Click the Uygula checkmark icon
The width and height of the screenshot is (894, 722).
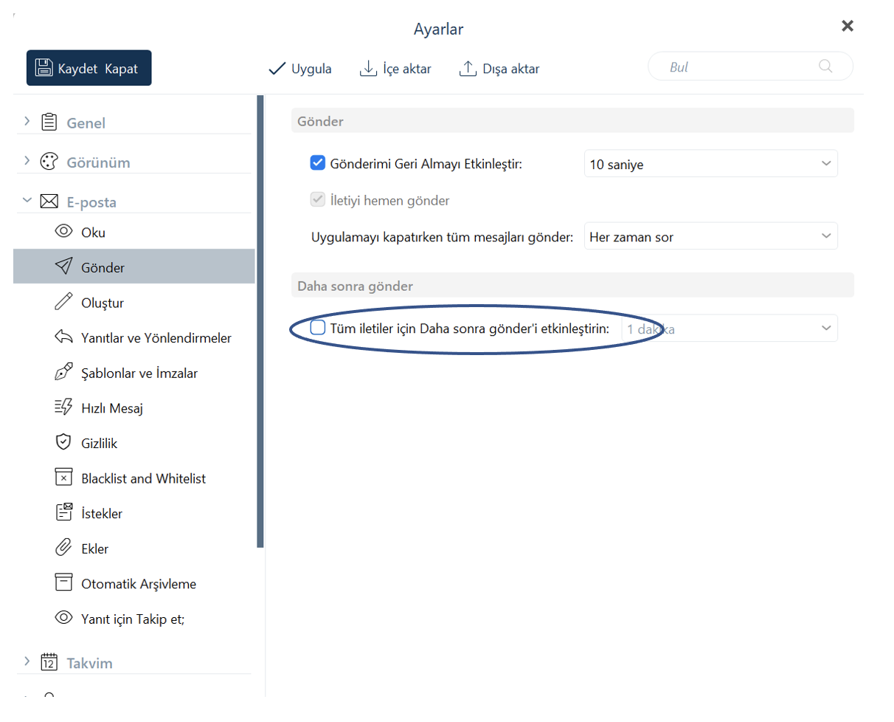277,69
